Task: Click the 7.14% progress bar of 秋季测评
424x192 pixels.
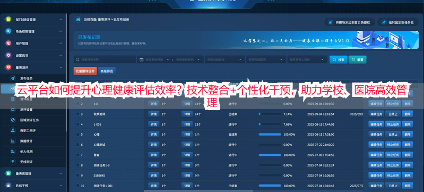Action: point(270,114)
